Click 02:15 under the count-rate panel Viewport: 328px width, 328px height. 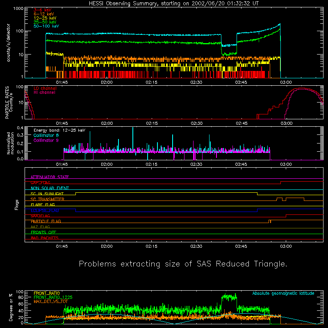tap(151, 82)
